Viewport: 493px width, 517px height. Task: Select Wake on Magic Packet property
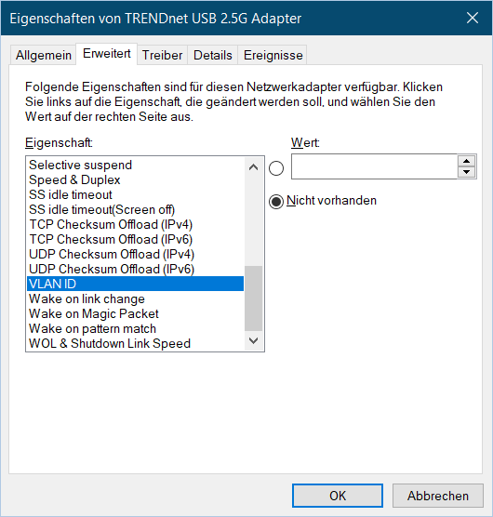[x=135, y=314]
